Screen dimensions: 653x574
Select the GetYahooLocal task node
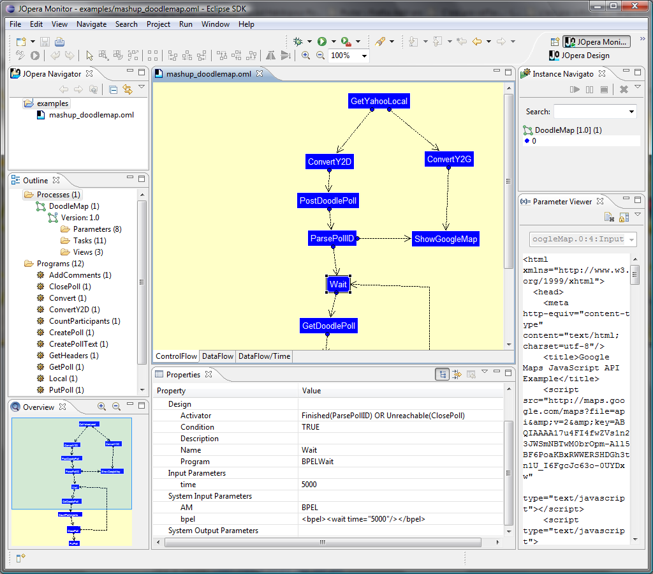(x=379, y=101)
